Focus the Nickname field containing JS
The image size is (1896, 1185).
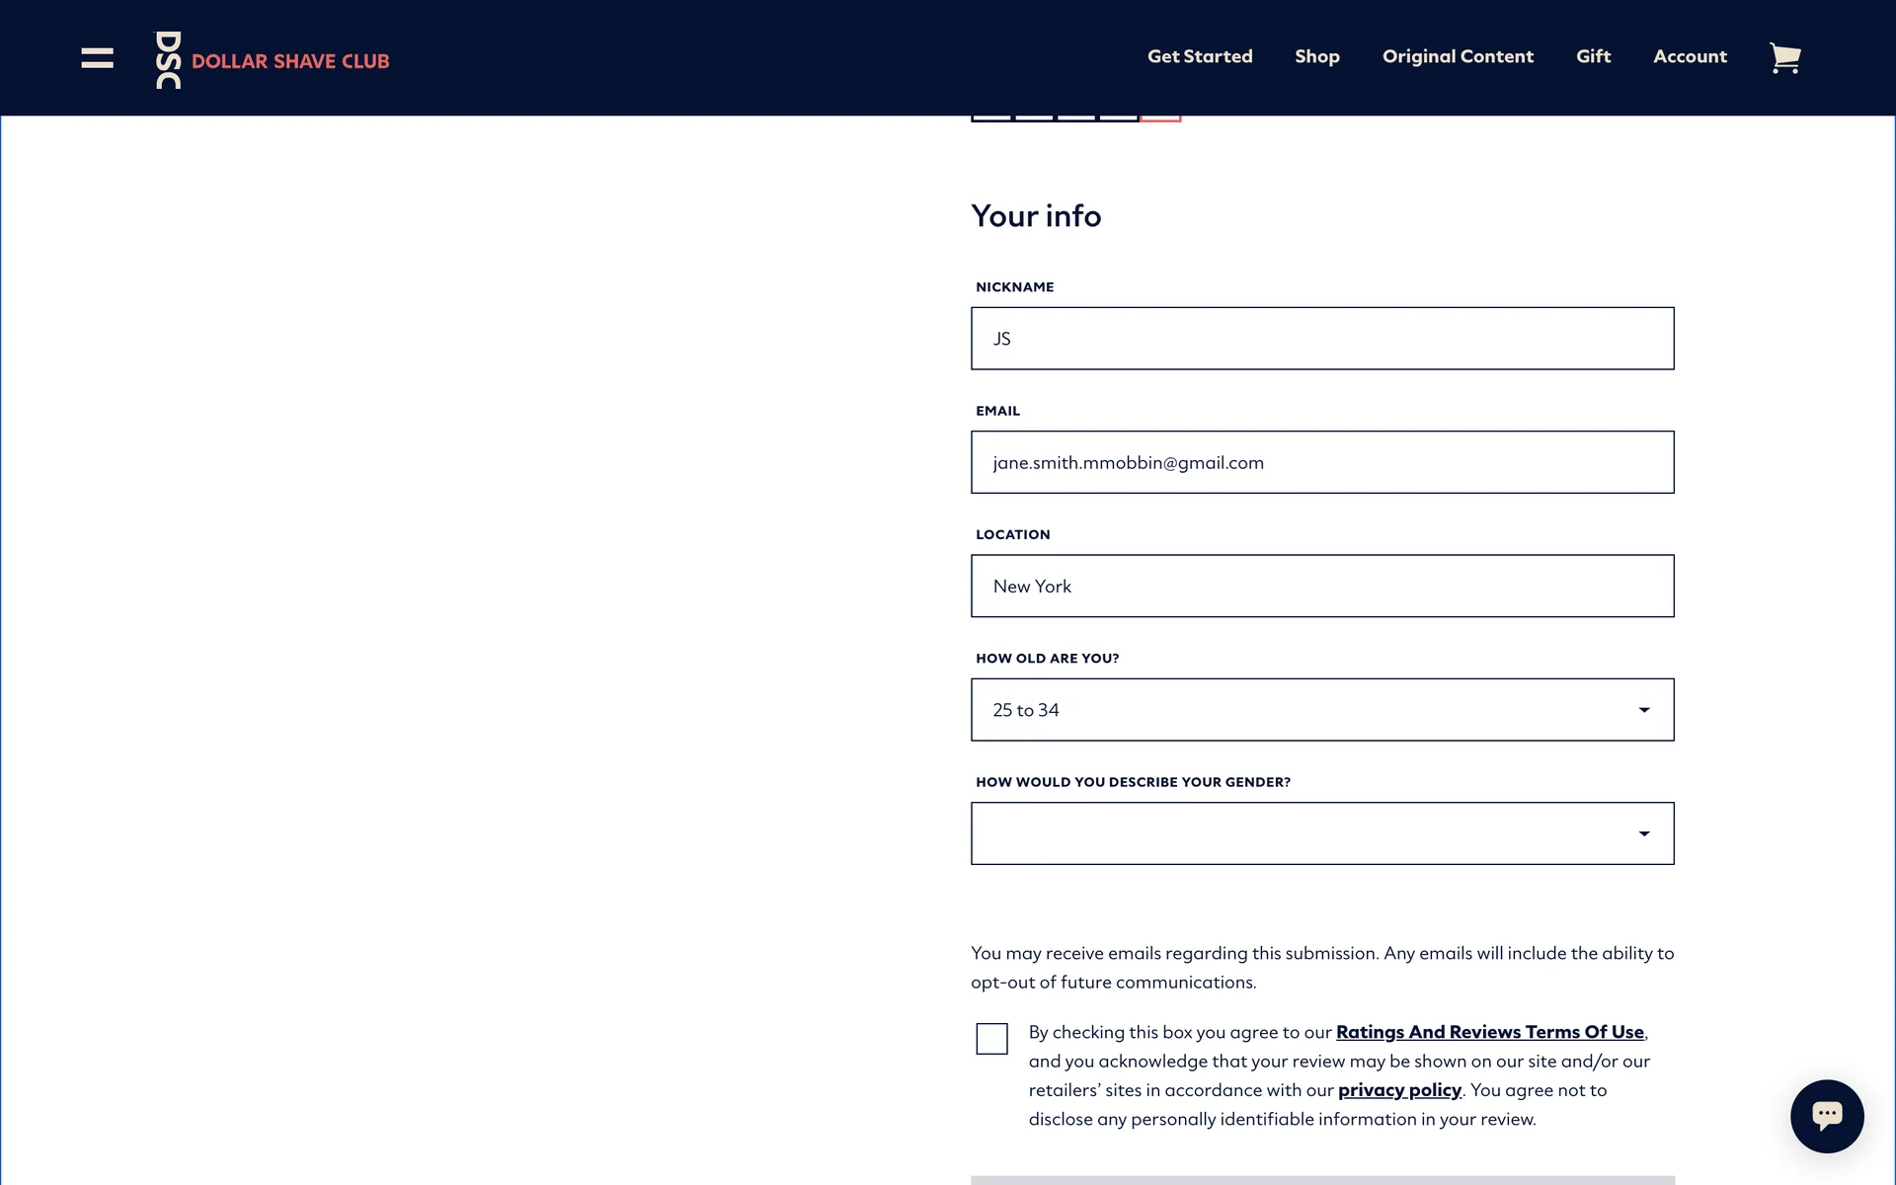[1322, 339]
